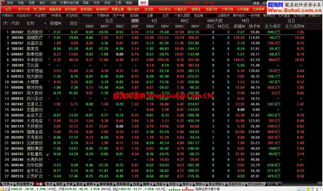Expand the 美股环球 bottom tab menu
The height and width of the screenshot is (191, 323).
click(x=236, y=184)
